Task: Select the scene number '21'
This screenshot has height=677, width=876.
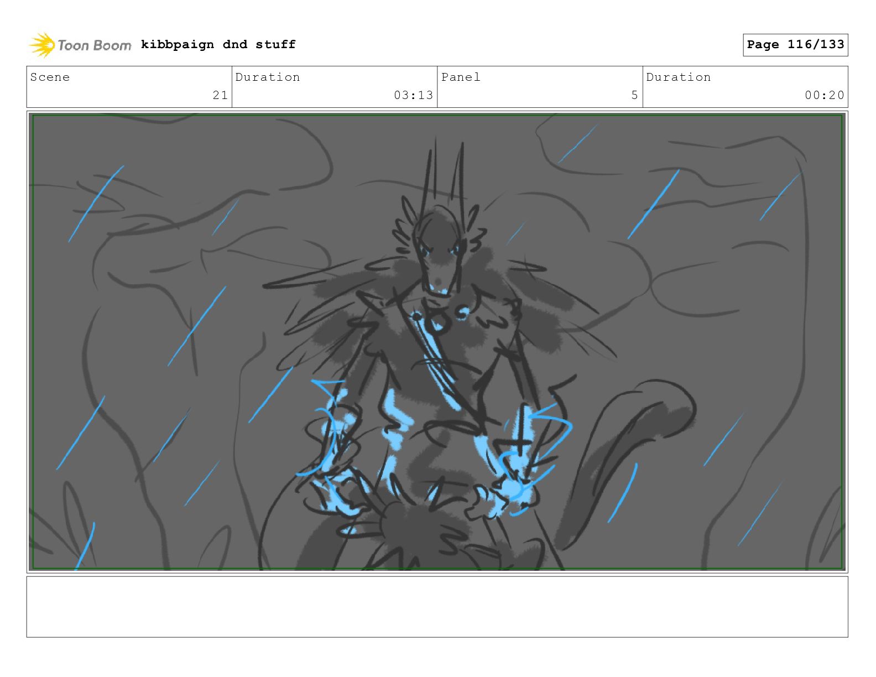Action: click(220, 95)
